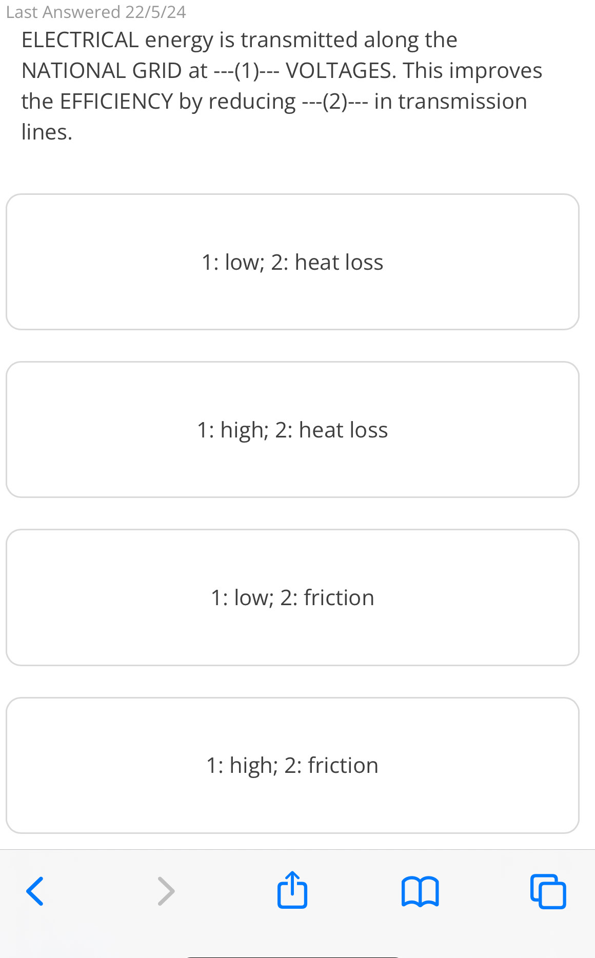Tap the ---(2)--- blank placeholder
This screenshot has height=958, width=595.
(x=335, y=102)
